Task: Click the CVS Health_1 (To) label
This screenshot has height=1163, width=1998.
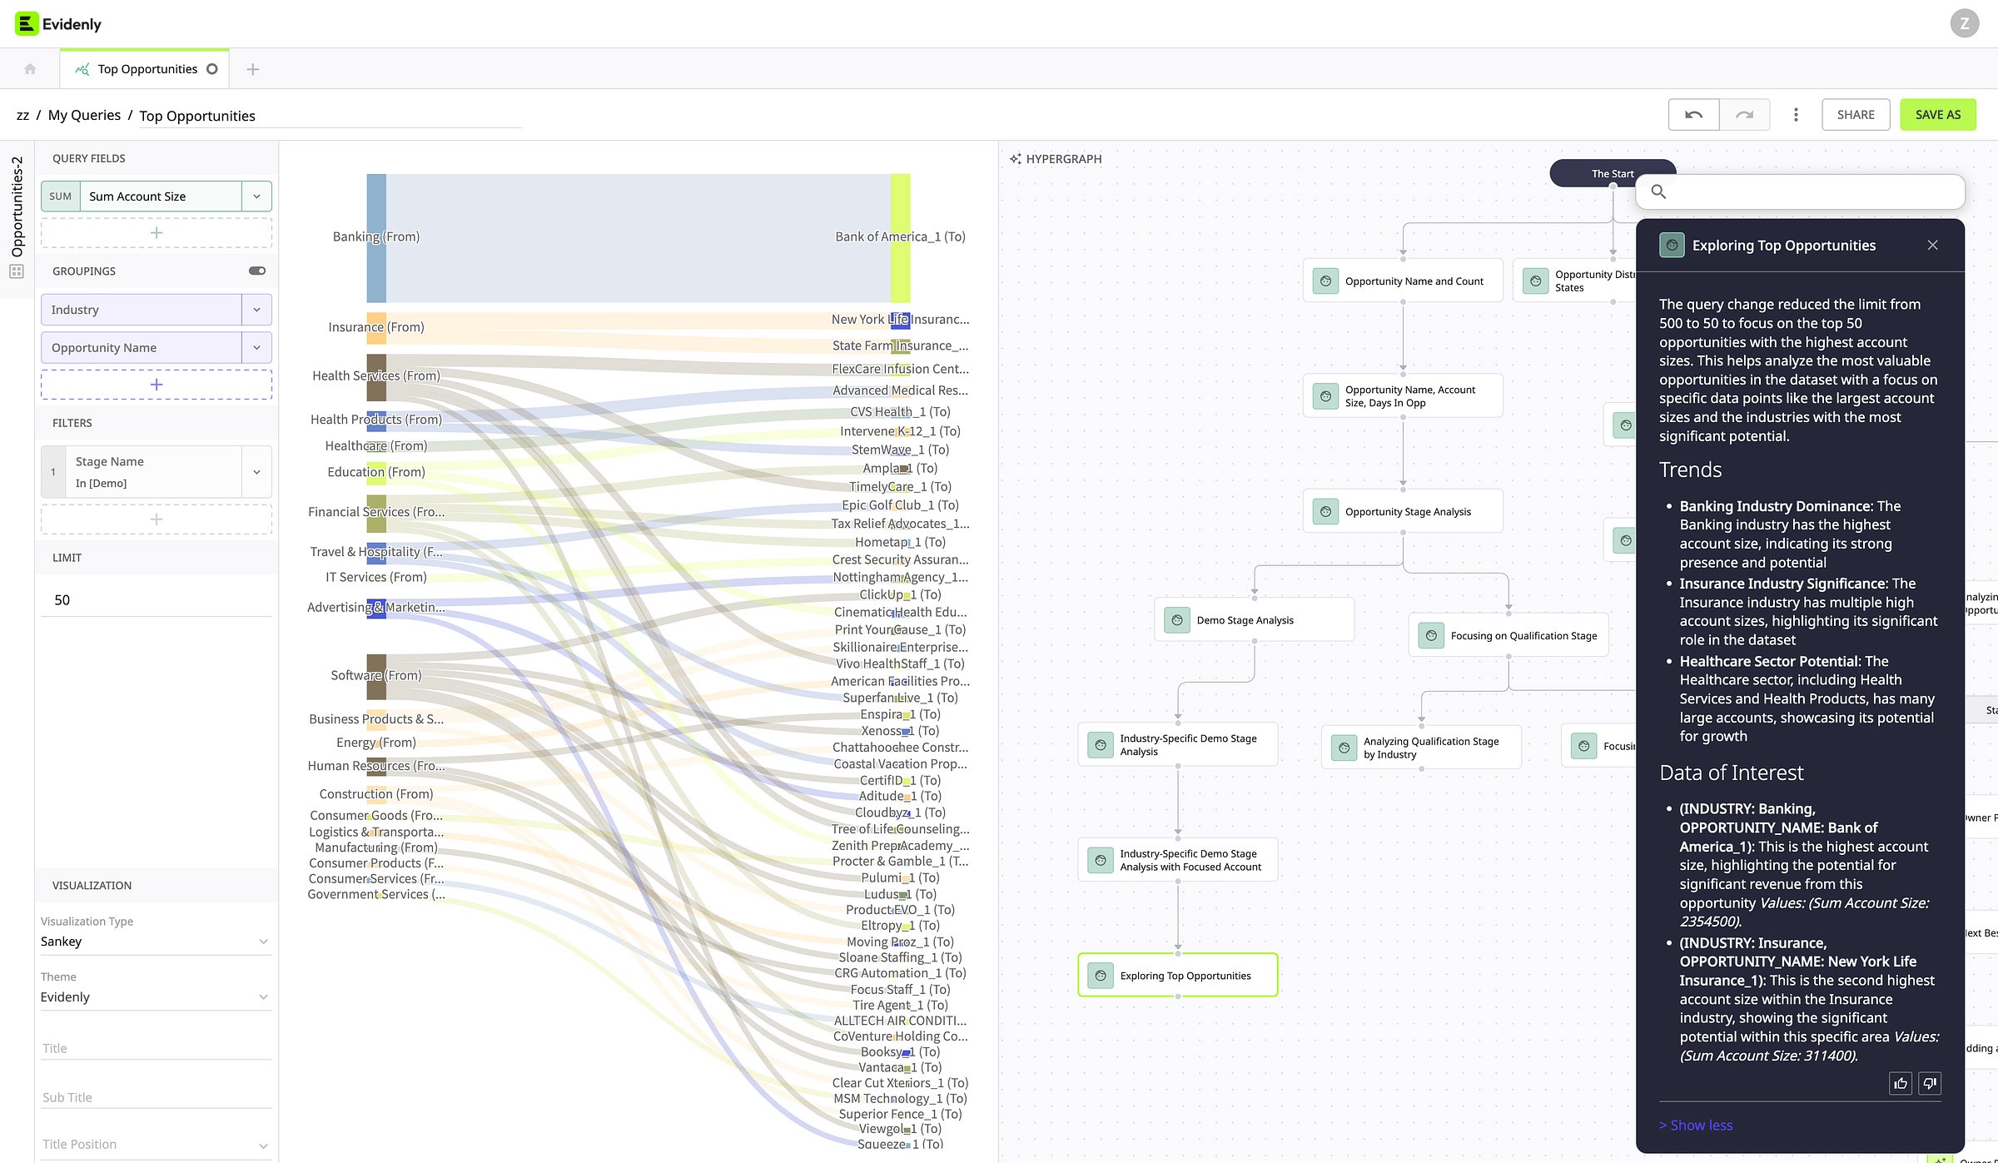Action: point(900,412)
